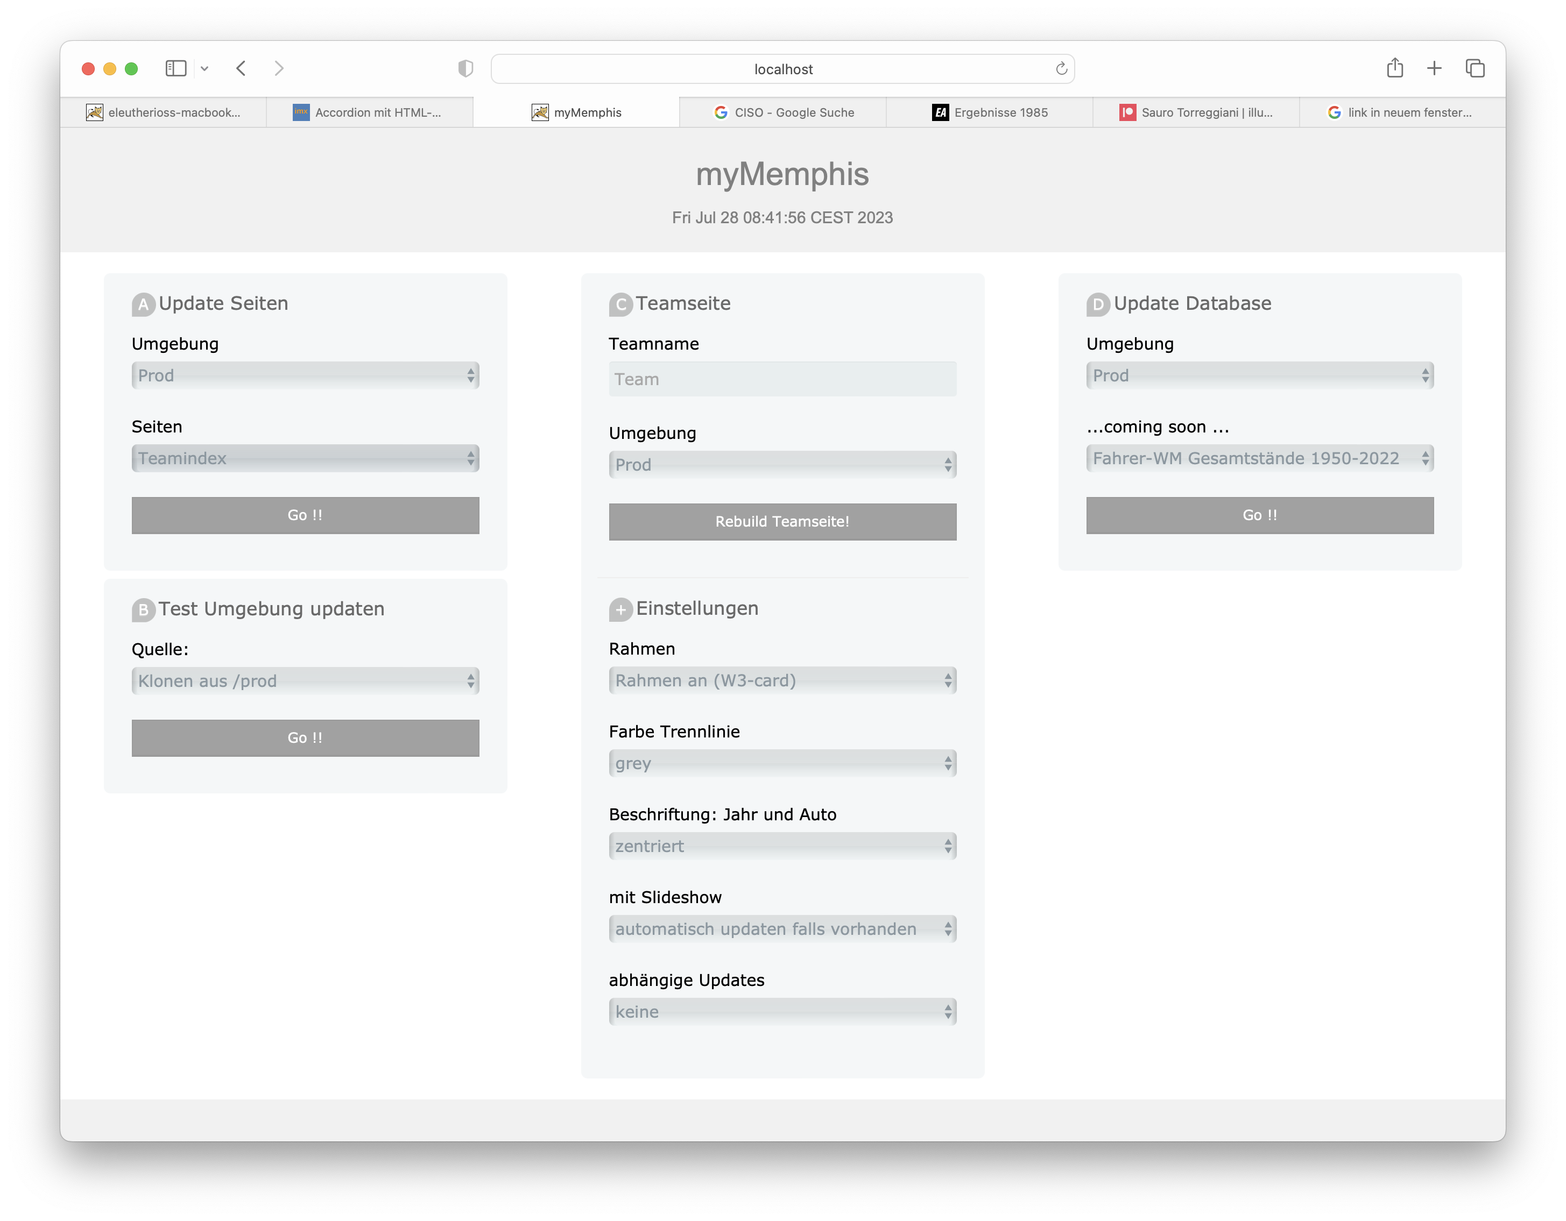Screen dimensions: 1566x1221
Task: Open a new tab with plus icon
Action: click(1434, 68)
